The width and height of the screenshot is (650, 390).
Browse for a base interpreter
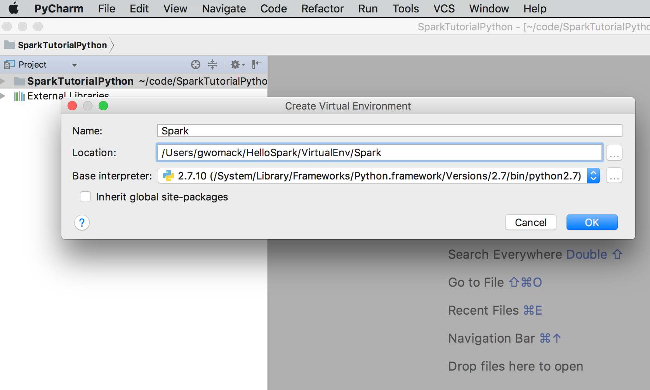click(x=614, y=176)
